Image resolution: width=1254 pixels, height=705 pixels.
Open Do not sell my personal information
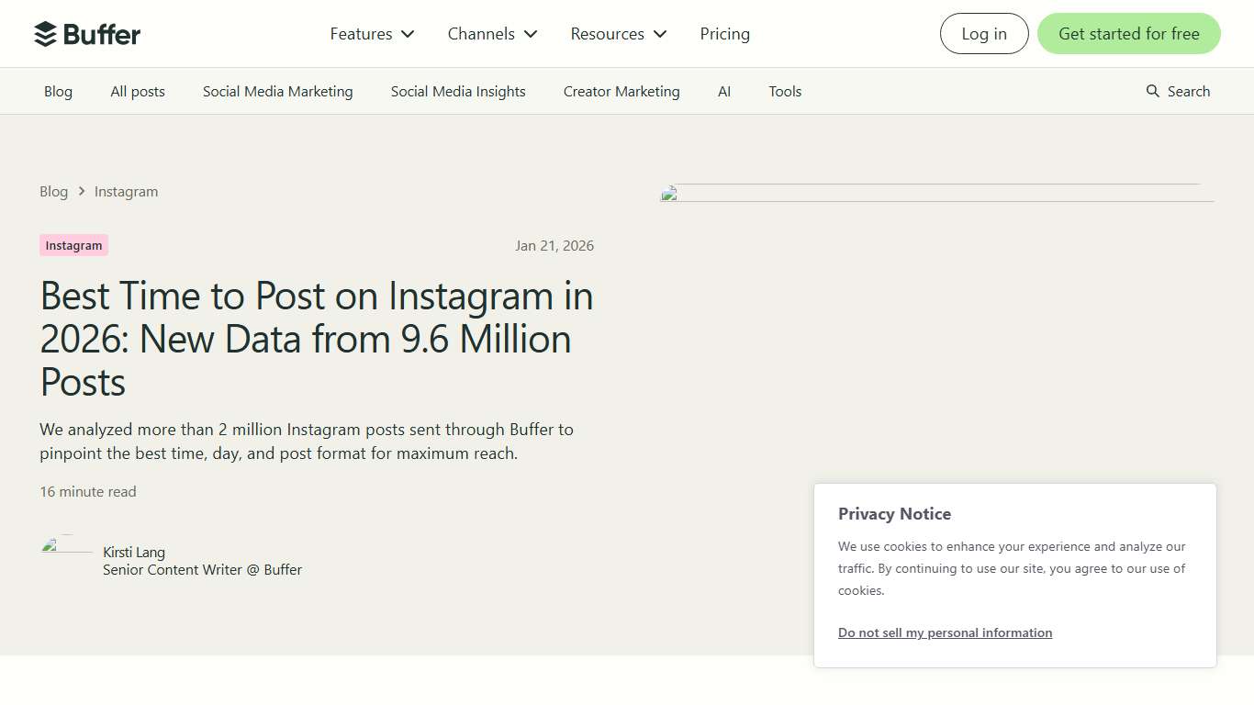pos(945,632)
